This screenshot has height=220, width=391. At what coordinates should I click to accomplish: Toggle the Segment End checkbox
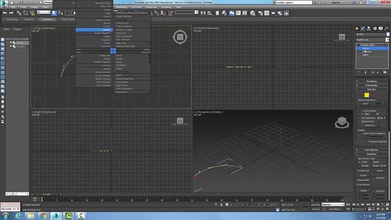click(x=359, y=122)
